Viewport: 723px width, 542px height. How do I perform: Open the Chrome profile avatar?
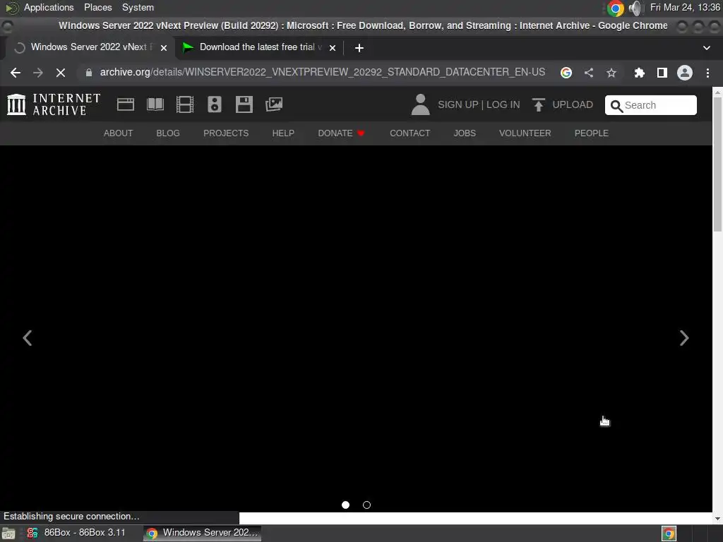coord(685,73)
